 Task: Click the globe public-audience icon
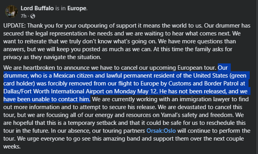pos(33,16)
